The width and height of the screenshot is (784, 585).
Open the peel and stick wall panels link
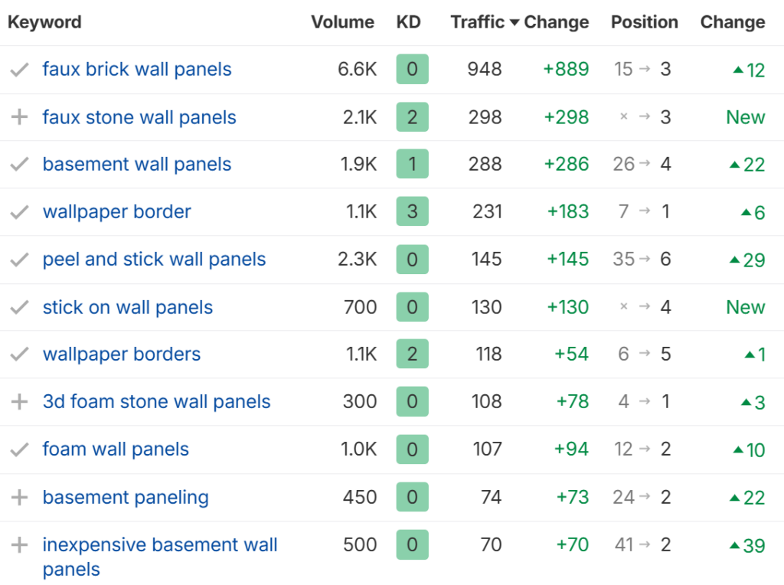point(154,260)
